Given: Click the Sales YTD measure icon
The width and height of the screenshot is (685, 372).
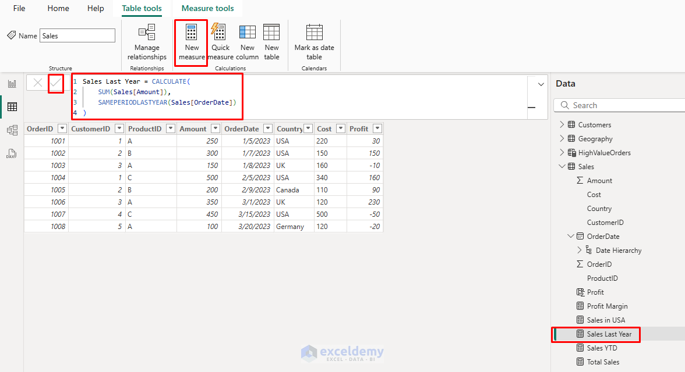Looking at the screenshot, I should click(580, 348).
